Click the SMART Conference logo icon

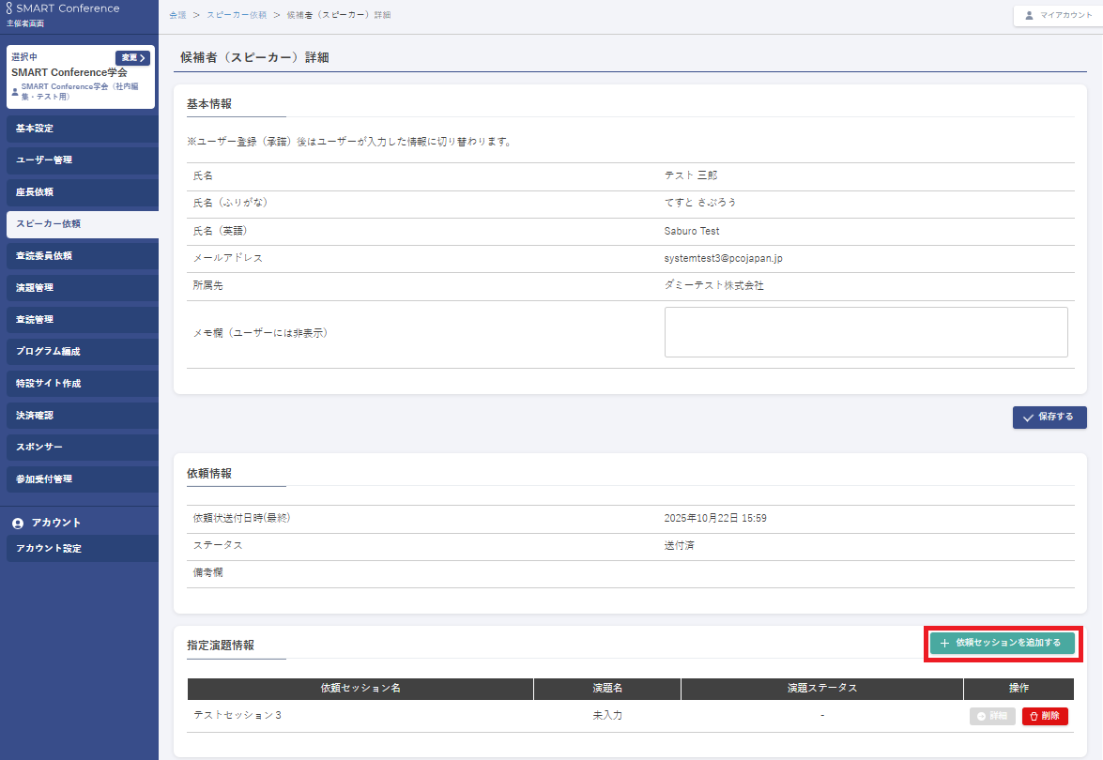(9, 8)
